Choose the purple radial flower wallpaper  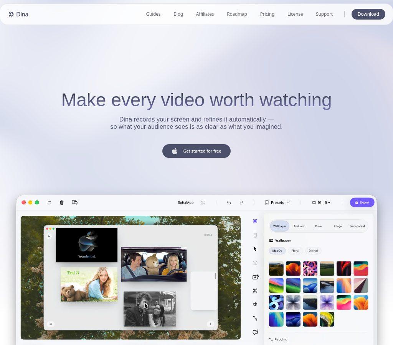[327, 302]
